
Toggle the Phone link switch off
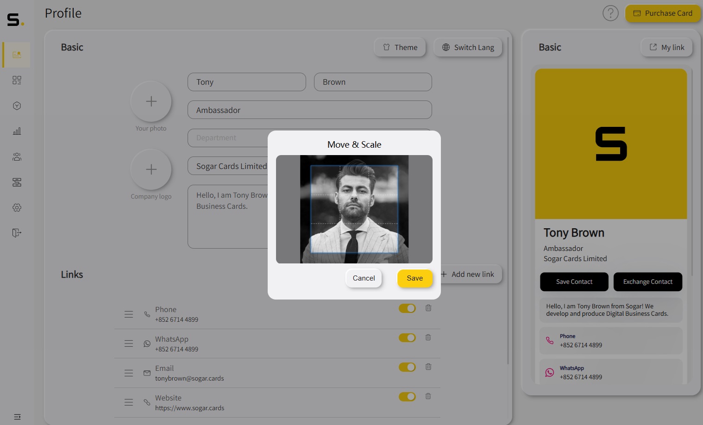(x=407, y=308)
